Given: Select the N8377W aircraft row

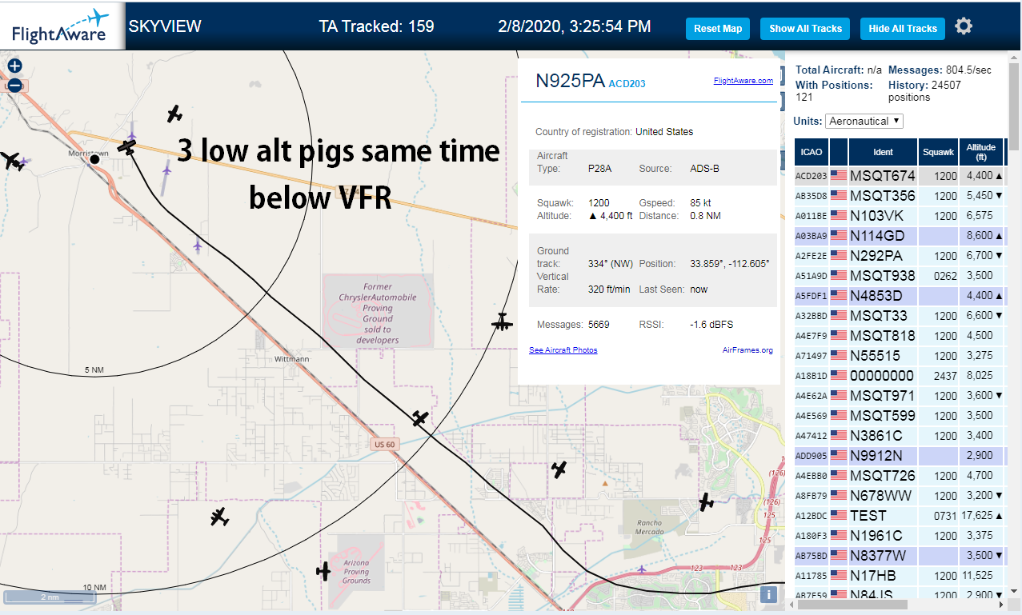Looking at the screenshot, I should [x=900, y=555].
